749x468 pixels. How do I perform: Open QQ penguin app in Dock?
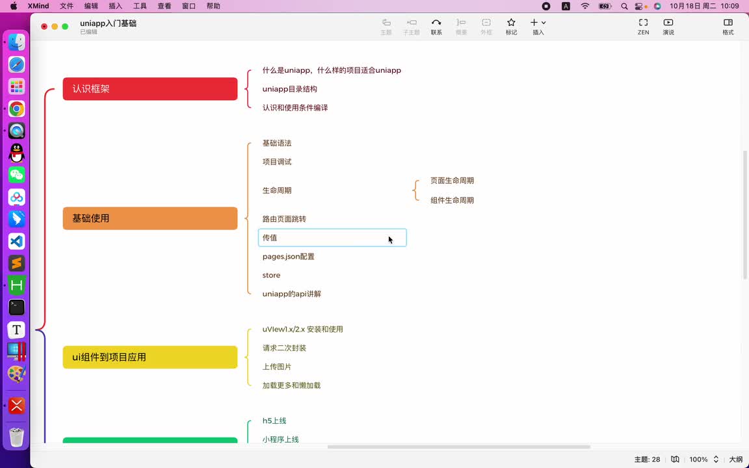[17, 153]
